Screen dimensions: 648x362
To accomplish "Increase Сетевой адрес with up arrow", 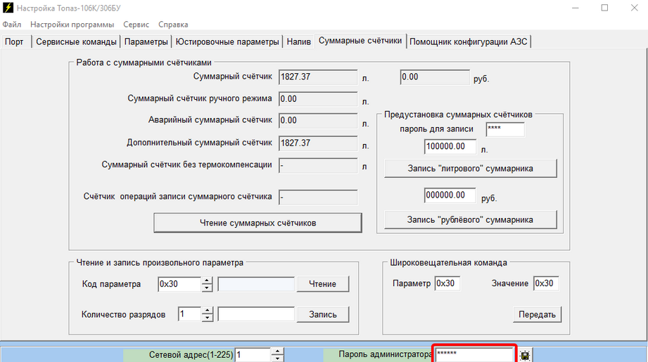I will 277,351.
